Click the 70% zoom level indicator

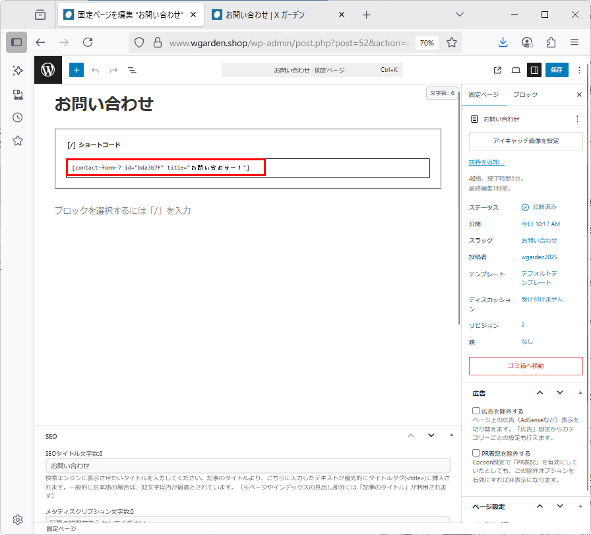point(427,42)
